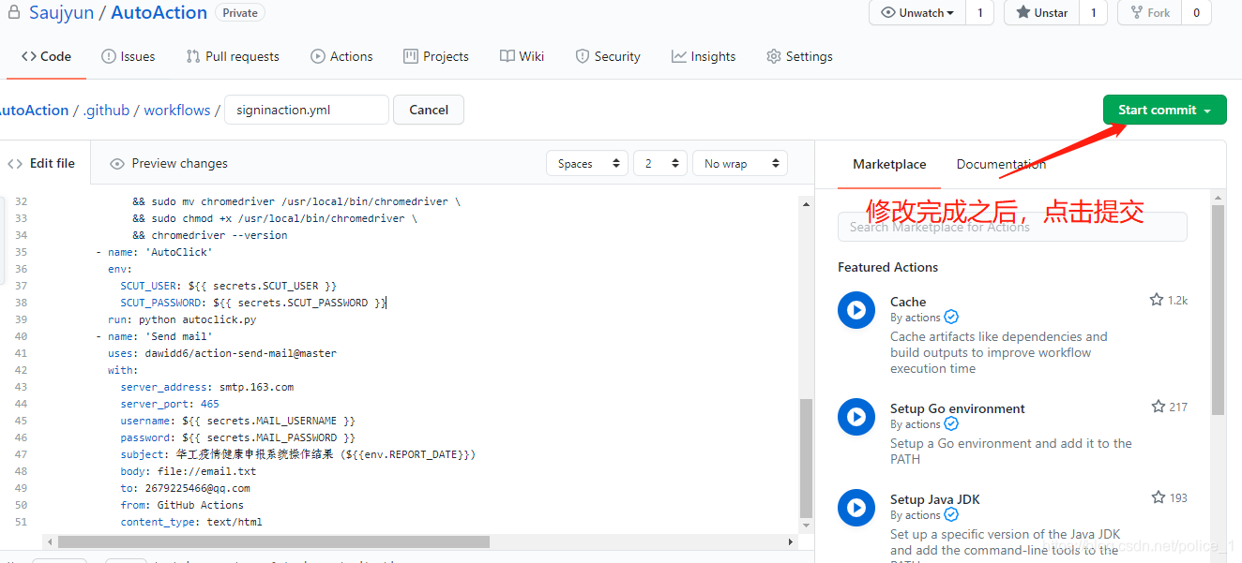Open the Actions tab

[341, 56]
